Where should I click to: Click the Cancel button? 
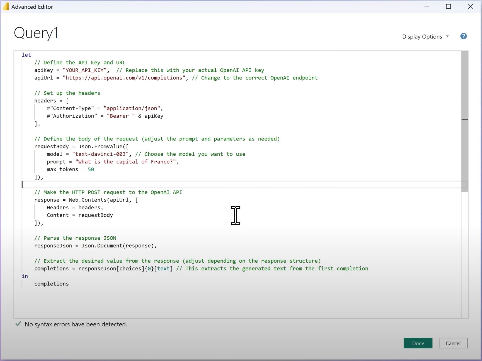pyautogui.click(x=453, y=343)
